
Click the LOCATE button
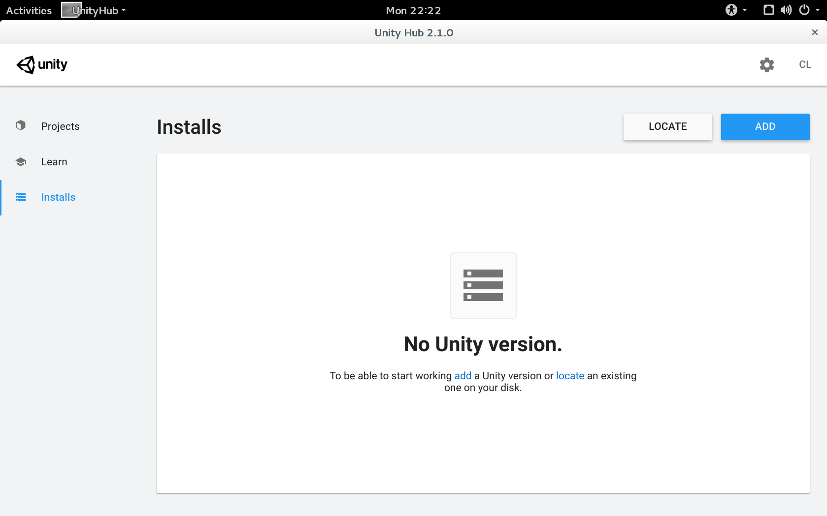[667, 127]
